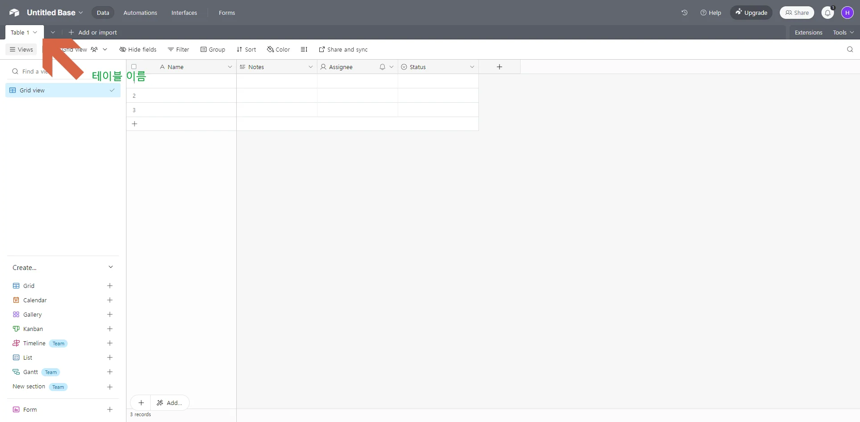Expand the Name field dropdown arrow

pos(230,67)
